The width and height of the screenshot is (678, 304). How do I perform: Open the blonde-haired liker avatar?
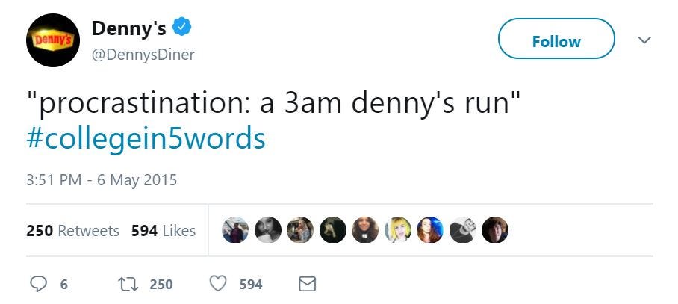tap(398, 231)
